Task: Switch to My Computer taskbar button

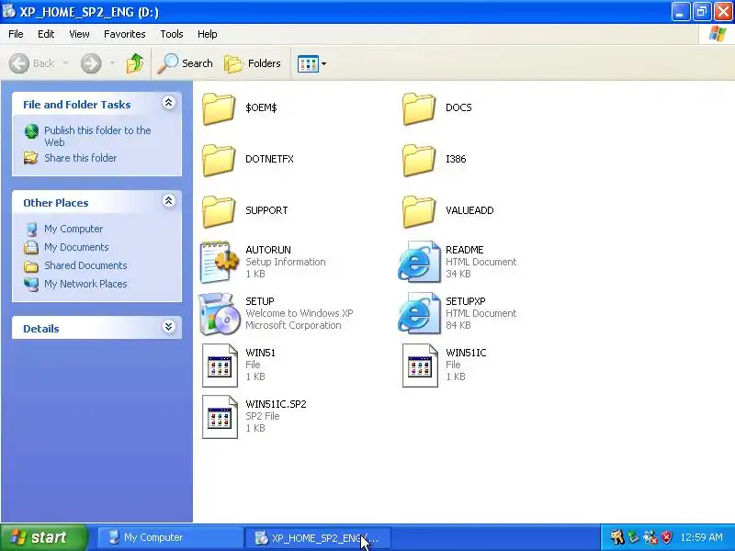Action: [x=169, y=537]
